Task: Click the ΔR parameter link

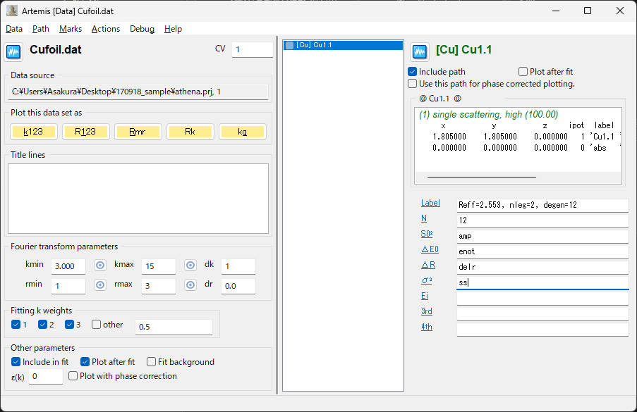Action: coord(428,265)
